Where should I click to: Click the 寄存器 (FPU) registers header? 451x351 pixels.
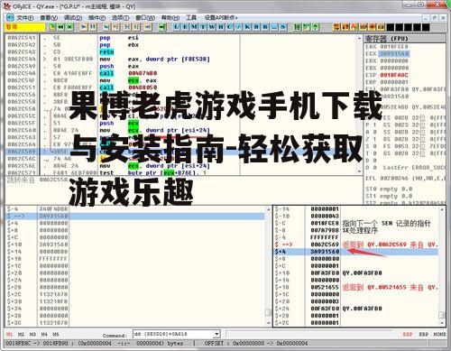click(x=405, y=39)
